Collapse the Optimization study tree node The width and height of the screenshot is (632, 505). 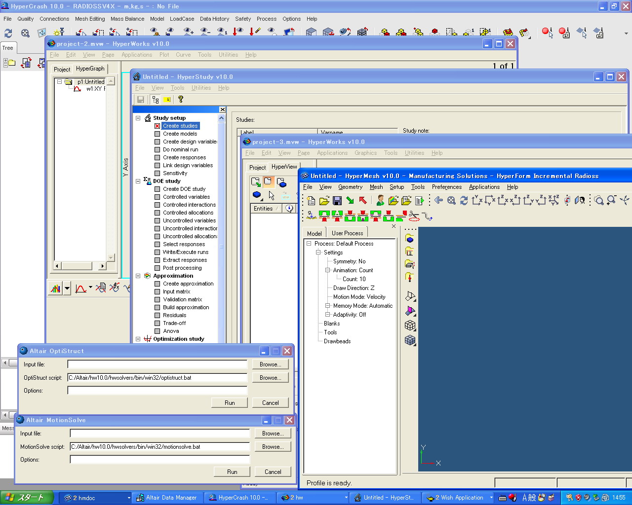pyautogui.click(x=138, y=339)
